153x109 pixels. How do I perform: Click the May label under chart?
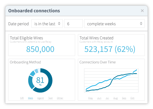[90, 98]
